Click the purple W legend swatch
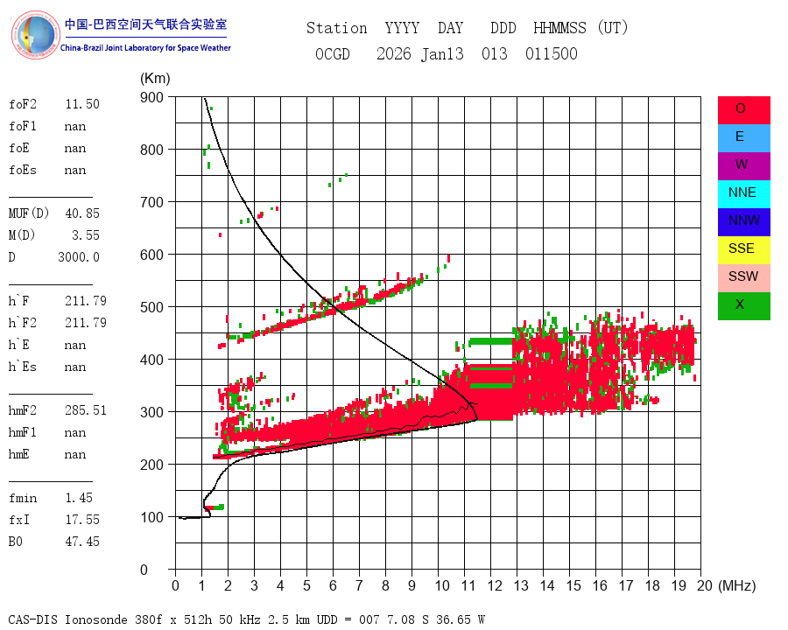The height and width of the screenshot is (630, 788). pos(743,165)
